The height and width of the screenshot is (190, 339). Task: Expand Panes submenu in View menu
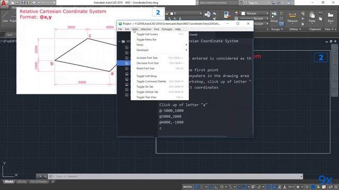click(160, 45)
